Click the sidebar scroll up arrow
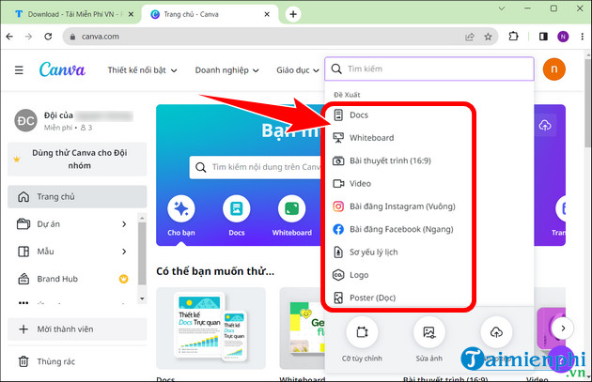Screen dimensions: 592x382 pyautogui.click(x=142, y=218)
